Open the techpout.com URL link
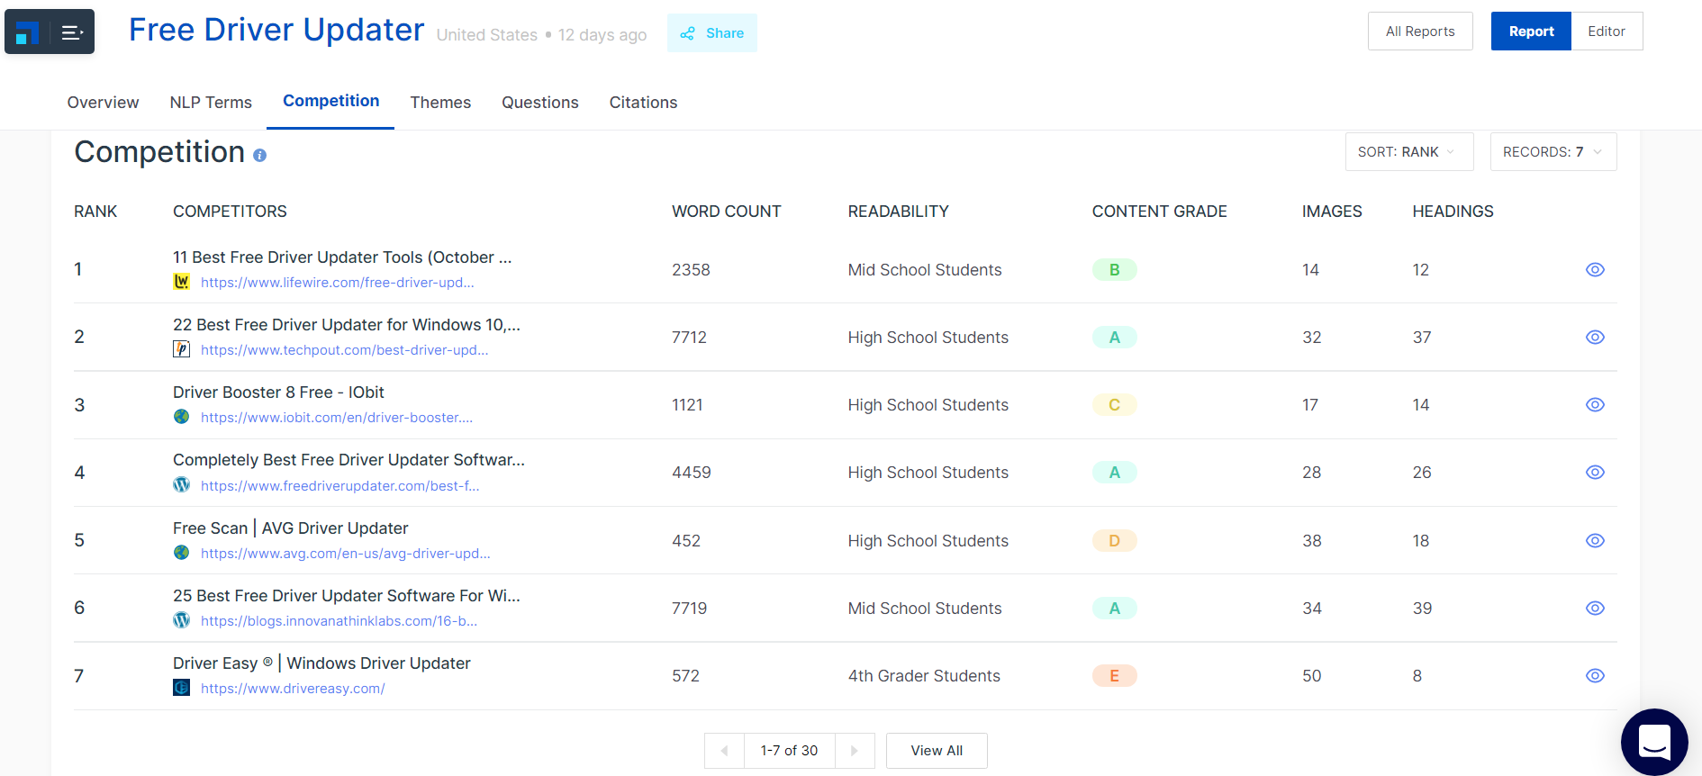 tap(345, 350)
